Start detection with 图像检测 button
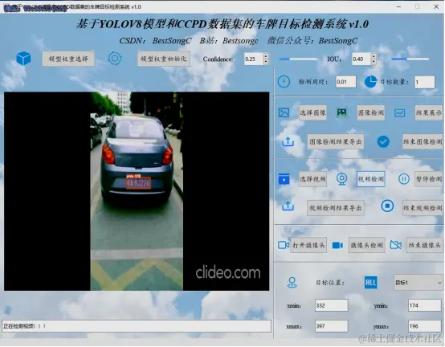The image size is (445, 347). pos(370,112)
